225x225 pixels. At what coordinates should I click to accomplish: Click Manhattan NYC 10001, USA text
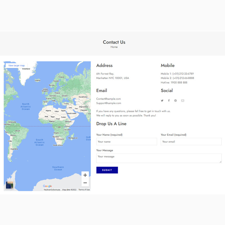(112, 78)
